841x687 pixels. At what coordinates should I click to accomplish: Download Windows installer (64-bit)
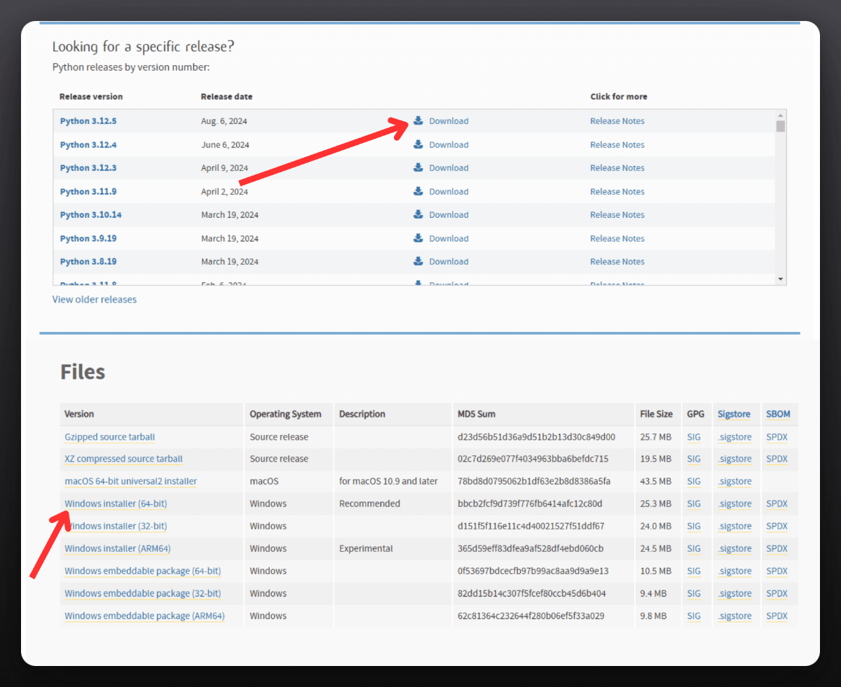[116, 504]
